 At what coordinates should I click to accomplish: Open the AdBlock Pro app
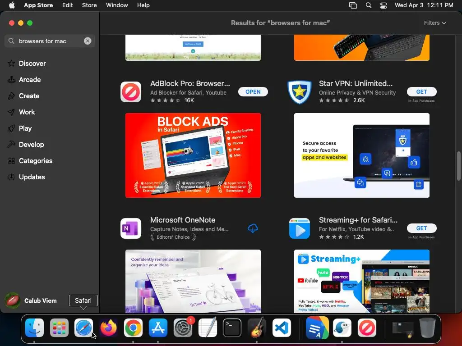coord(253,91)
